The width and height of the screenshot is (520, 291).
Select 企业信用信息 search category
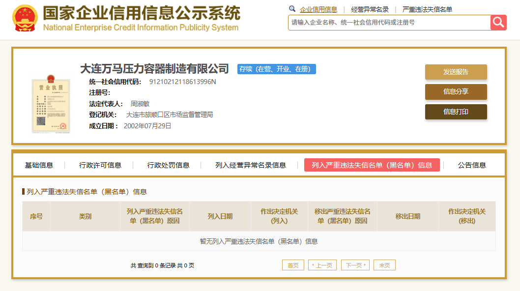[318, 10]
